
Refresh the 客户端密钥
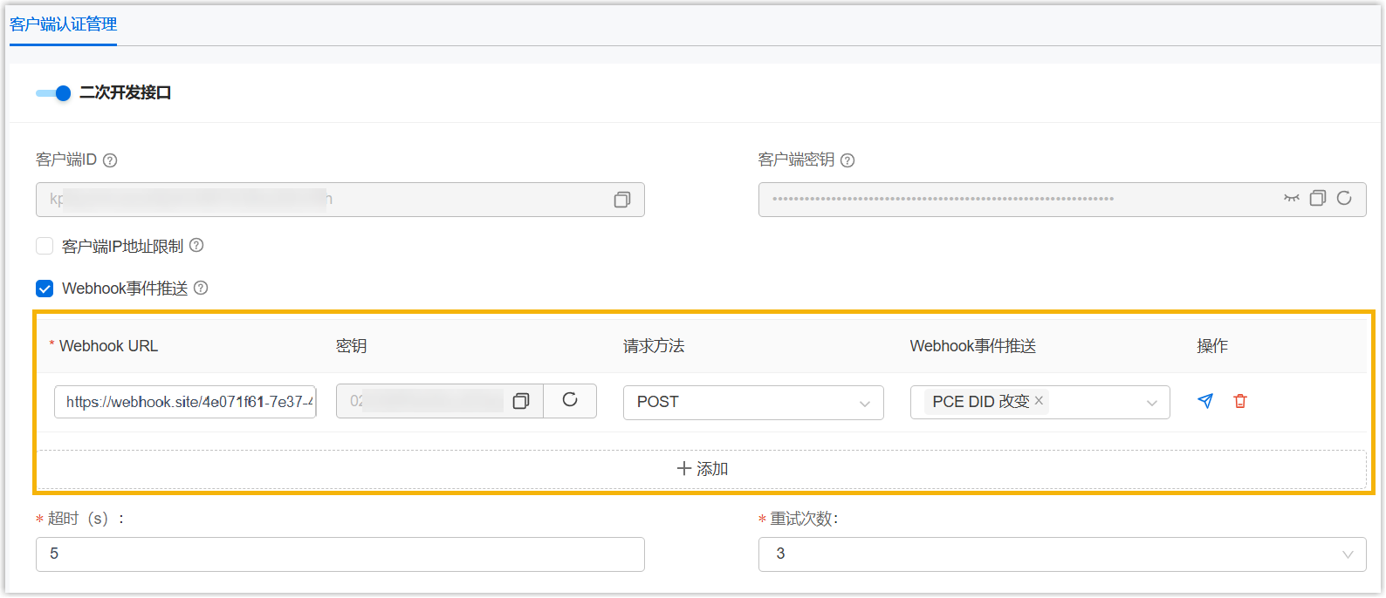pos(1344,199)
